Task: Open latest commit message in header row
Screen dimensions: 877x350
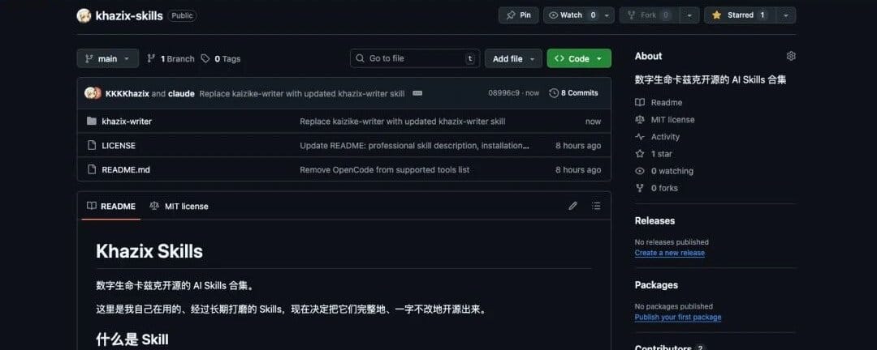Action: coord(301,93)
